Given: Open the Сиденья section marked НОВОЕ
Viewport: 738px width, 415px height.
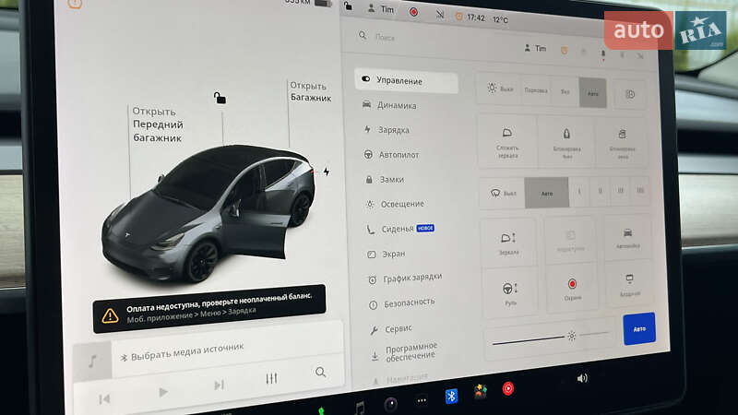Looking at the screenshot, I should pos(400,229).
